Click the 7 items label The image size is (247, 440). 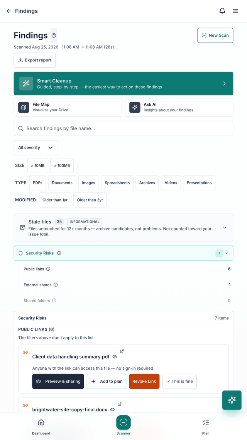(222, 318)
